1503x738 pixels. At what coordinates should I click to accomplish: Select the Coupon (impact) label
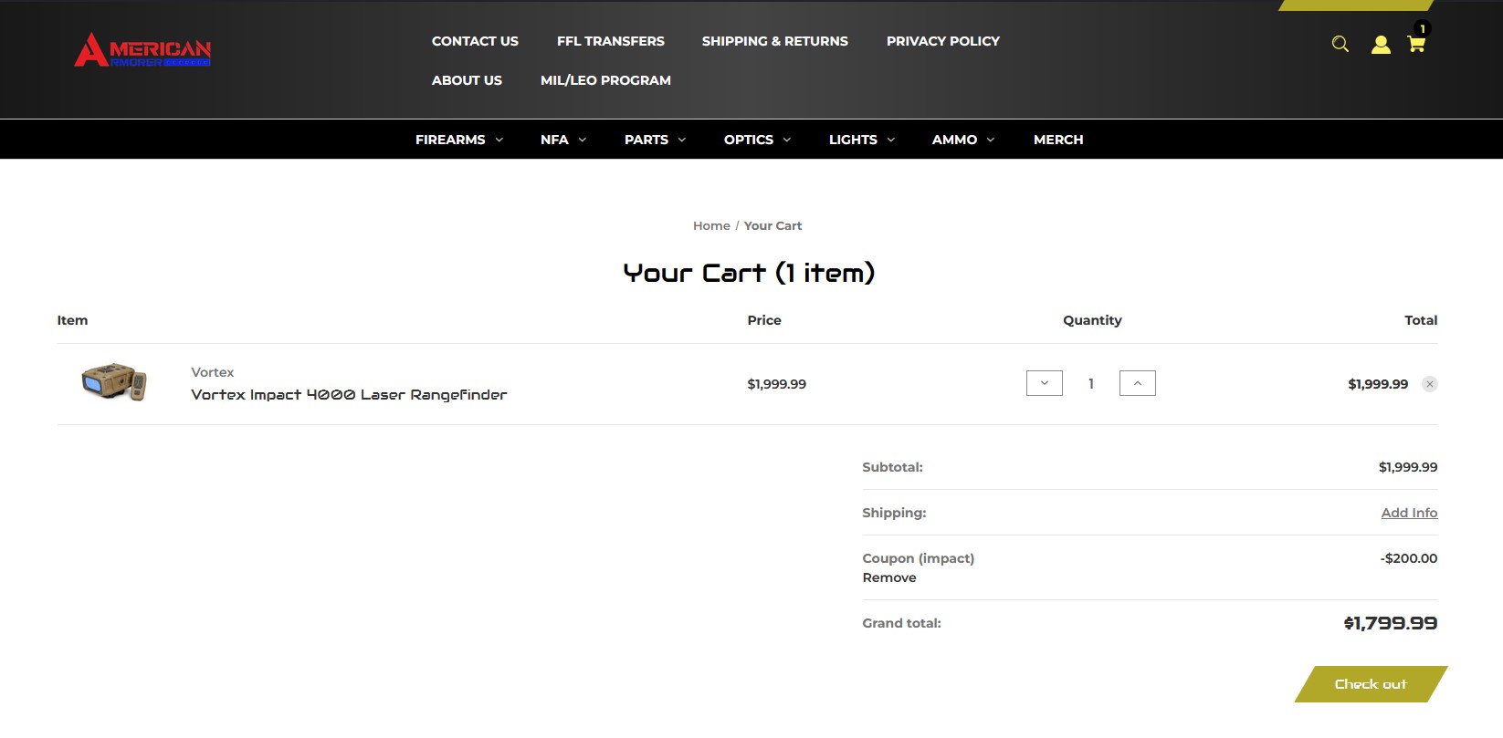pos(919,558)
